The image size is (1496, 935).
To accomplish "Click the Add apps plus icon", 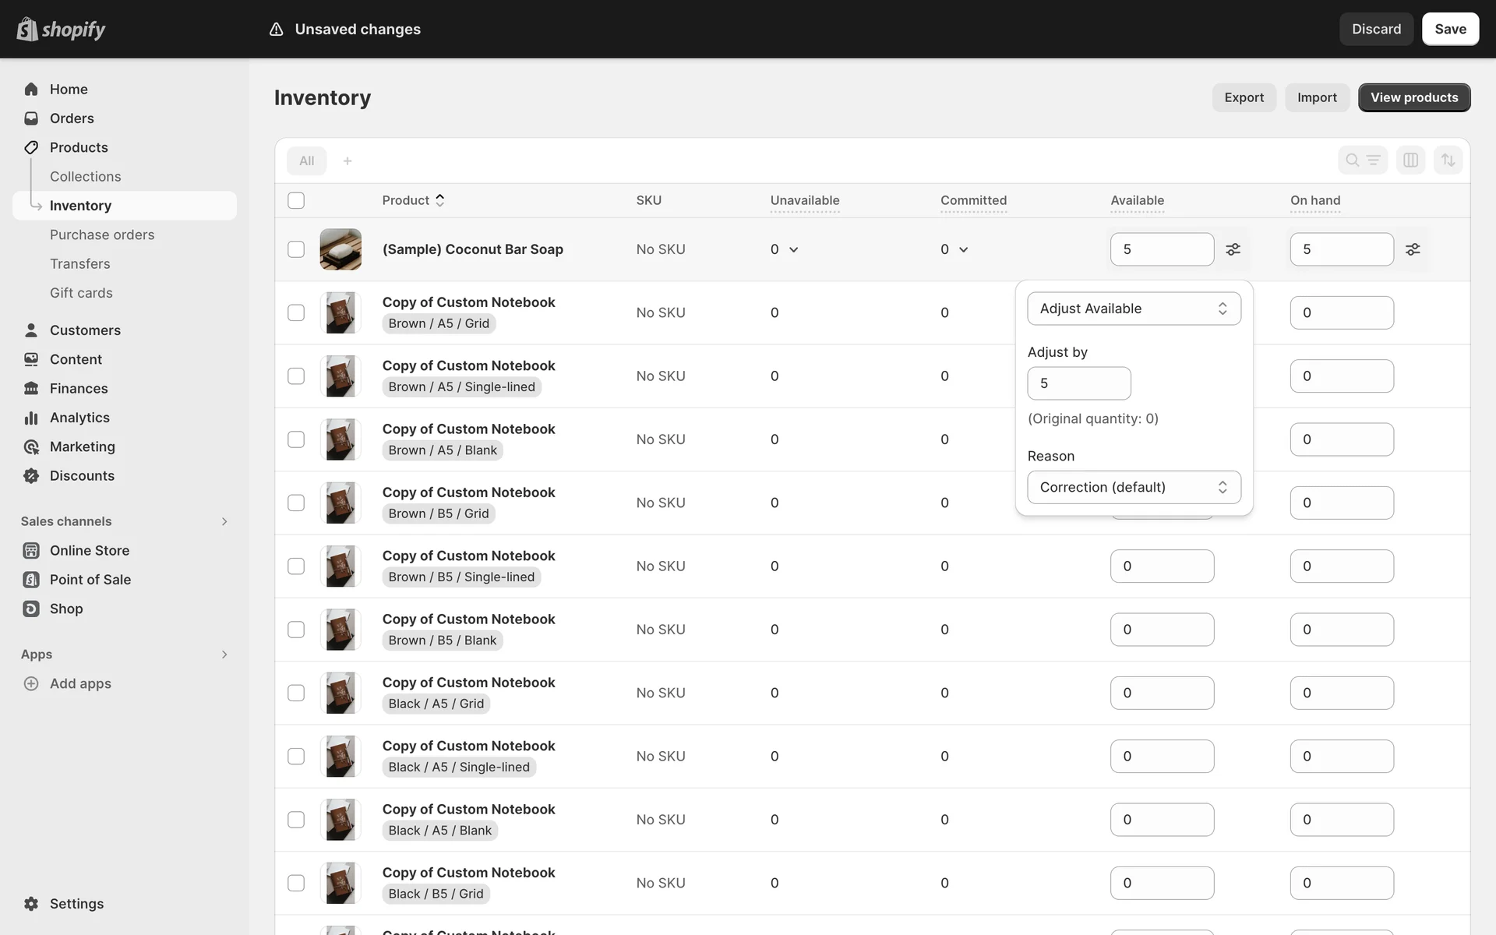I will pyautogui.click(x=31, y=683).
